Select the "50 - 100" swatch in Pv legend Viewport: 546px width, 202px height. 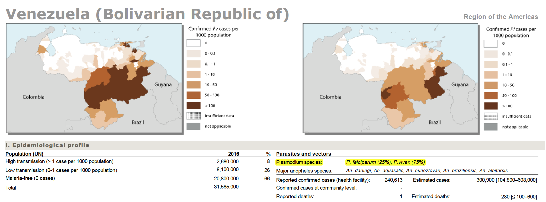click(x=193, y=95)
